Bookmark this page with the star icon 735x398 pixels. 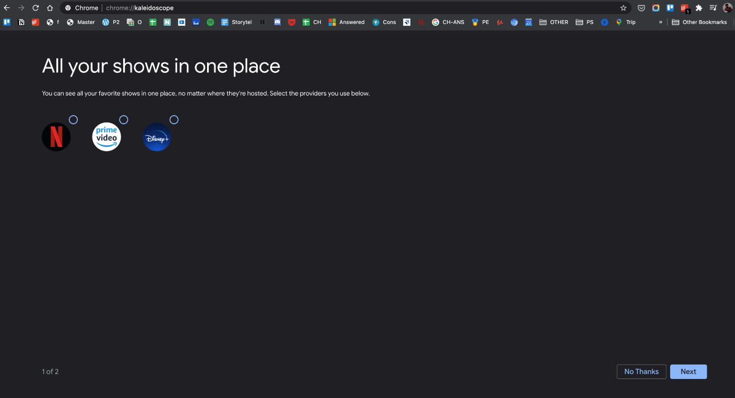tap(623, 8)
